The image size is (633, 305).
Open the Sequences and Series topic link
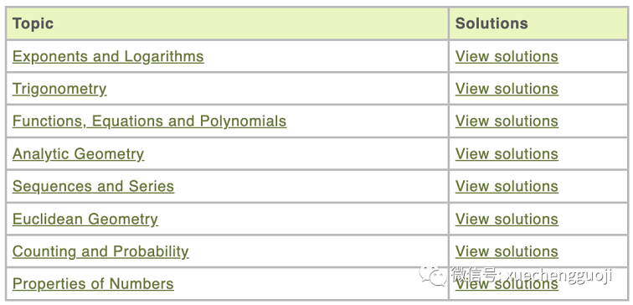[93, 186]
